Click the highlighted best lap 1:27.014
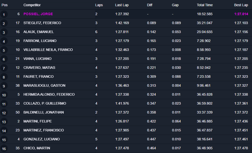The width and height of the screenshot is (252, 153). 241,14
